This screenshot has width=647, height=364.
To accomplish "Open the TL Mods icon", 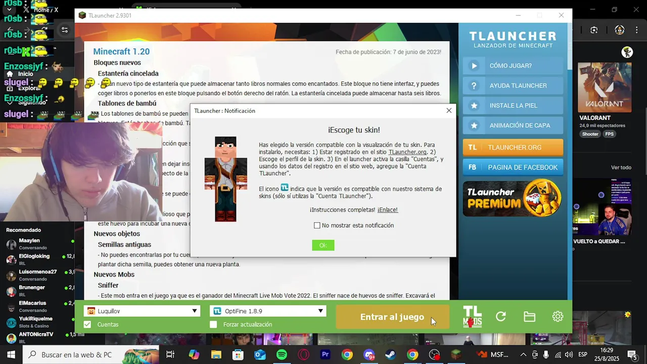I will point(473,316).
